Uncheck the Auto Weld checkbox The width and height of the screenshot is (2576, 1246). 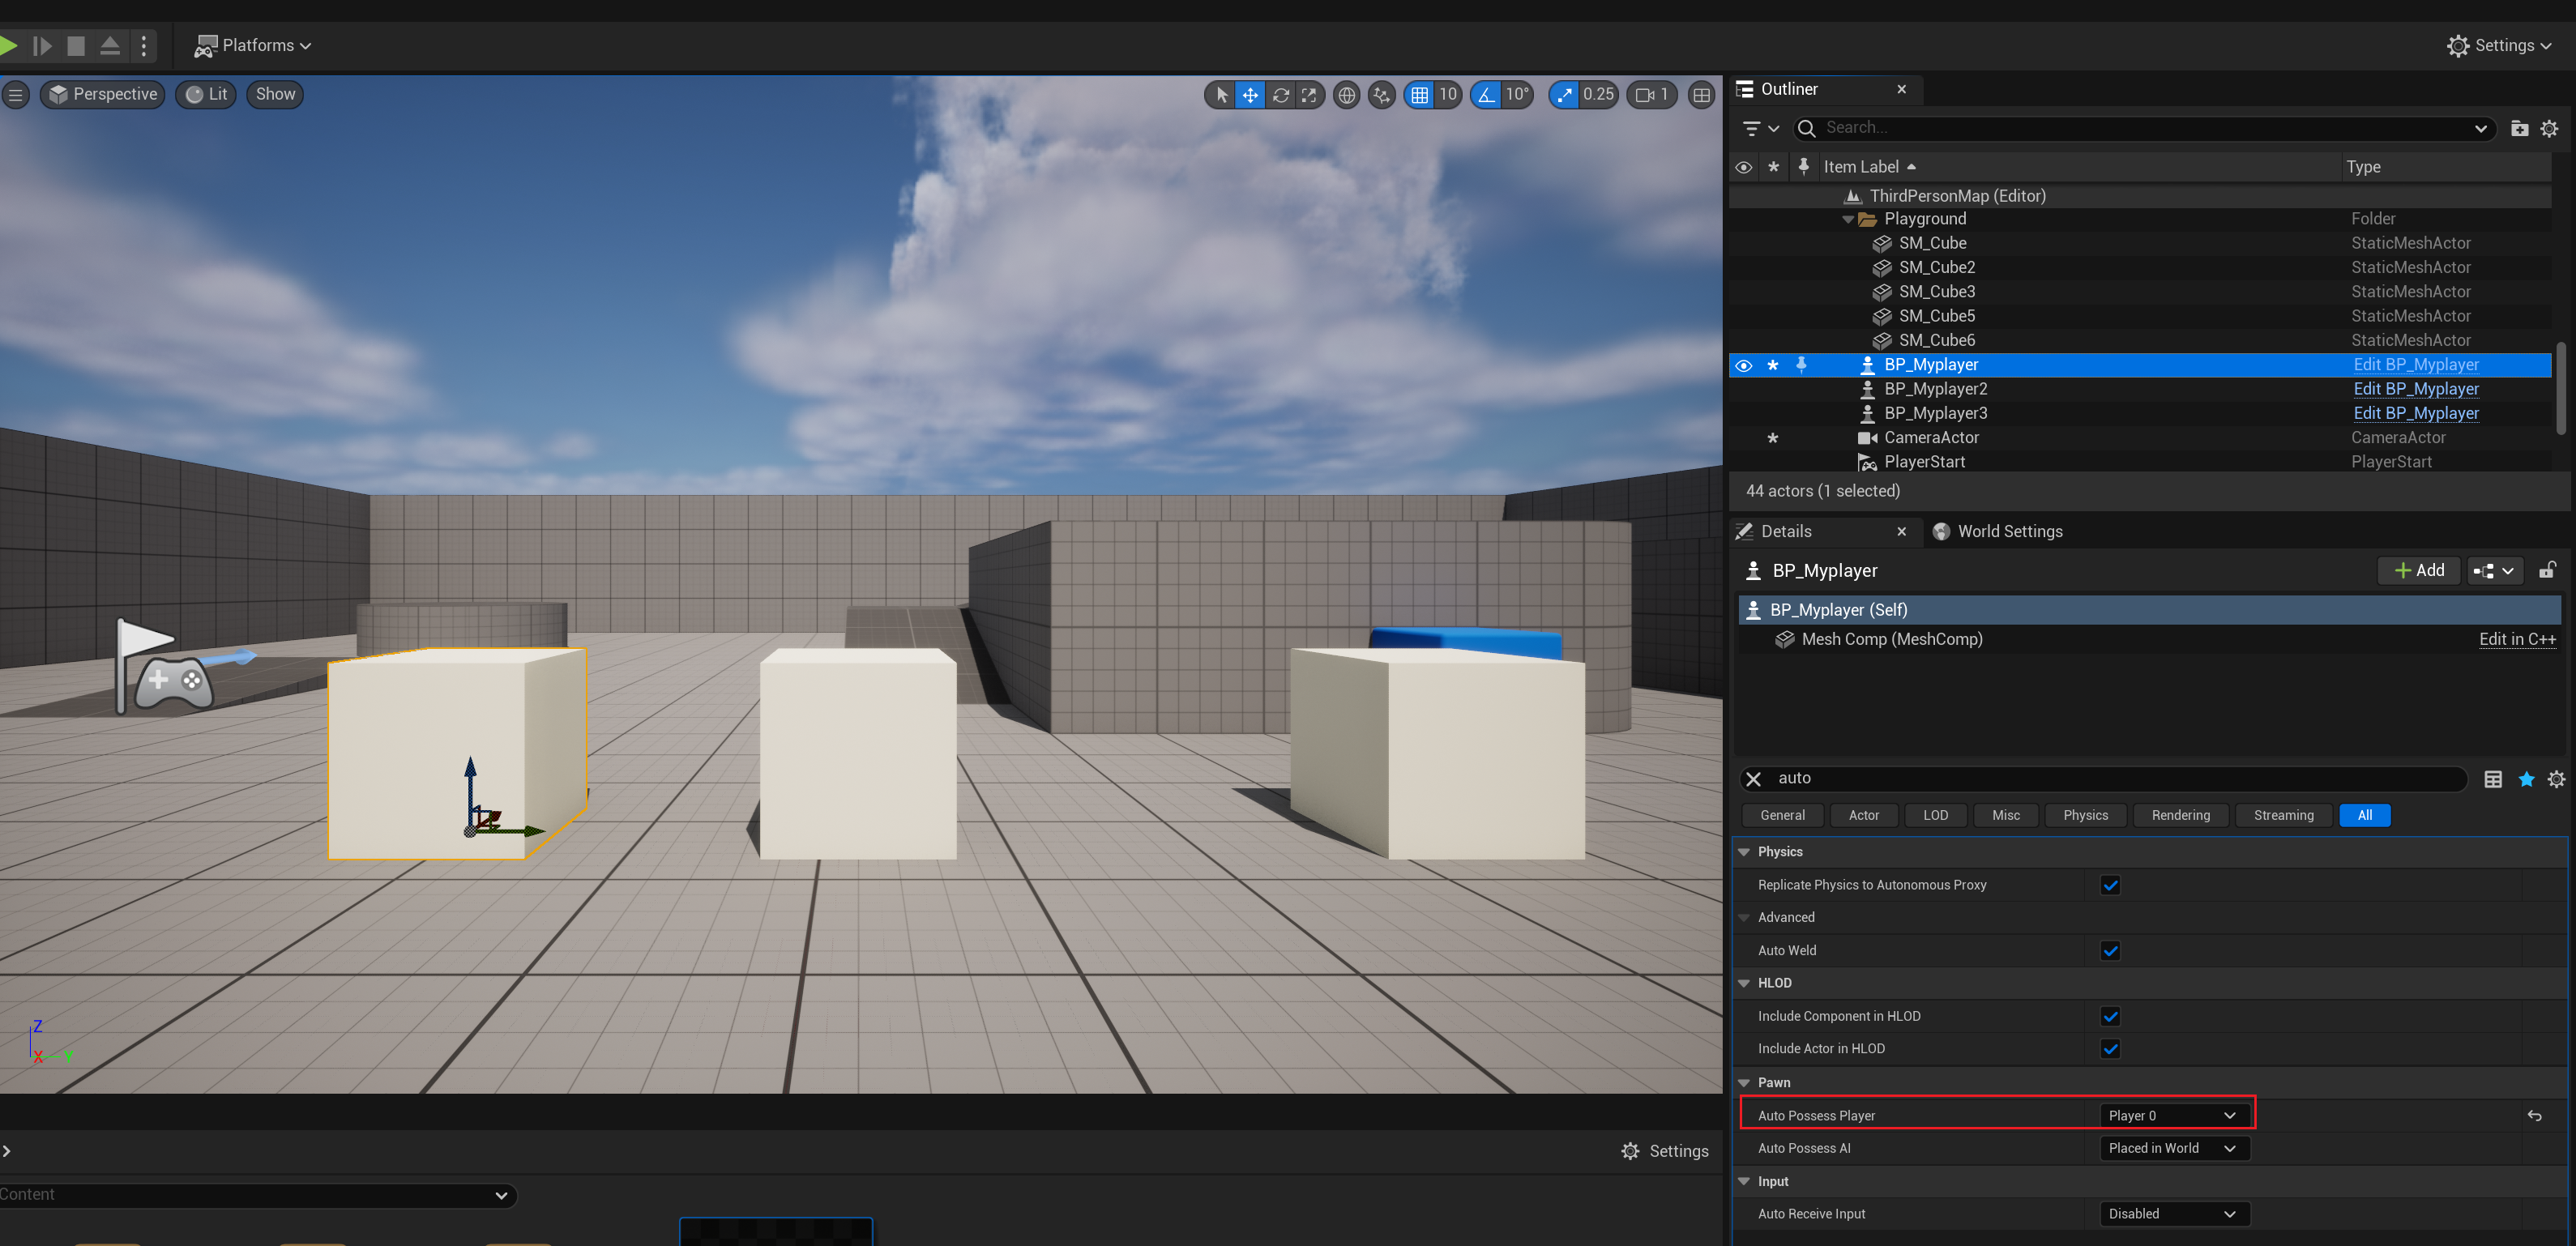[2110, 950]
